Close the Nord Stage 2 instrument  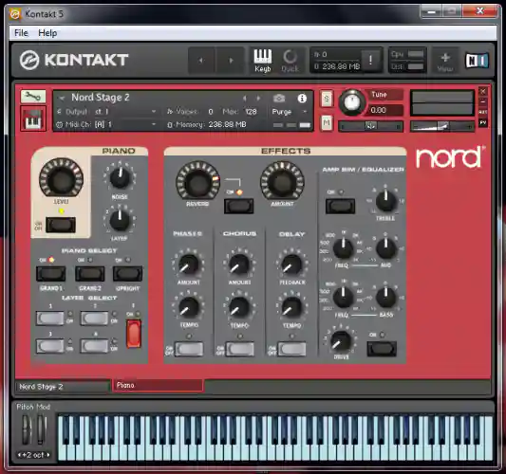pyautogui.click(x=483, y=92)
